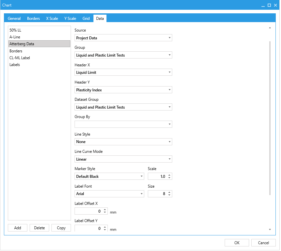Open the Line Style dropdown

(123, 142)
